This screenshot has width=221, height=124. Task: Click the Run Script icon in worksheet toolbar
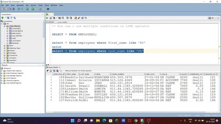(50, 18)
